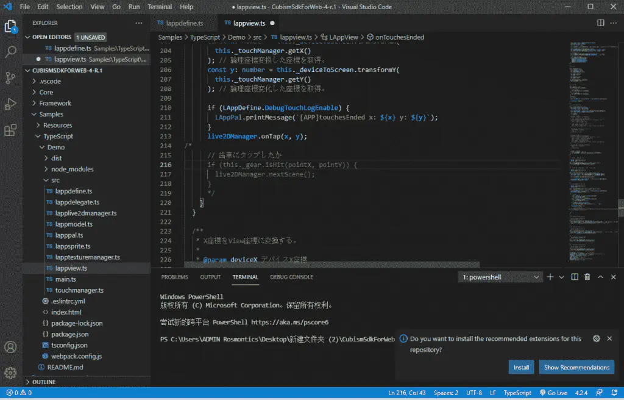Kill terminal with the trash icon
The height and width of the screenshot is (400, 624).
[x=587, y=277]
